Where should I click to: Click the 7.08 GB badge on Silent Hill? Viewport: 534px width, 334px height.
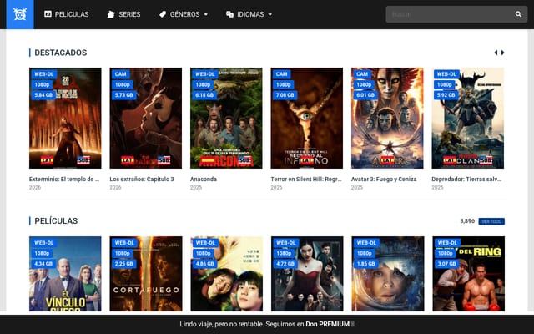285,95
